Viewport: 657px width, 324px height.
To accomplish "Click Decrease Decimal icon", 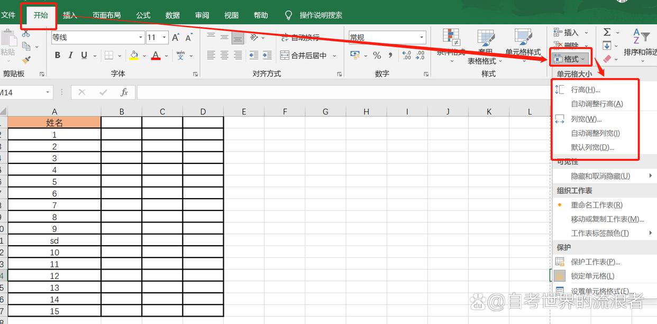I will pyautogui.click(x=420, y=55).
